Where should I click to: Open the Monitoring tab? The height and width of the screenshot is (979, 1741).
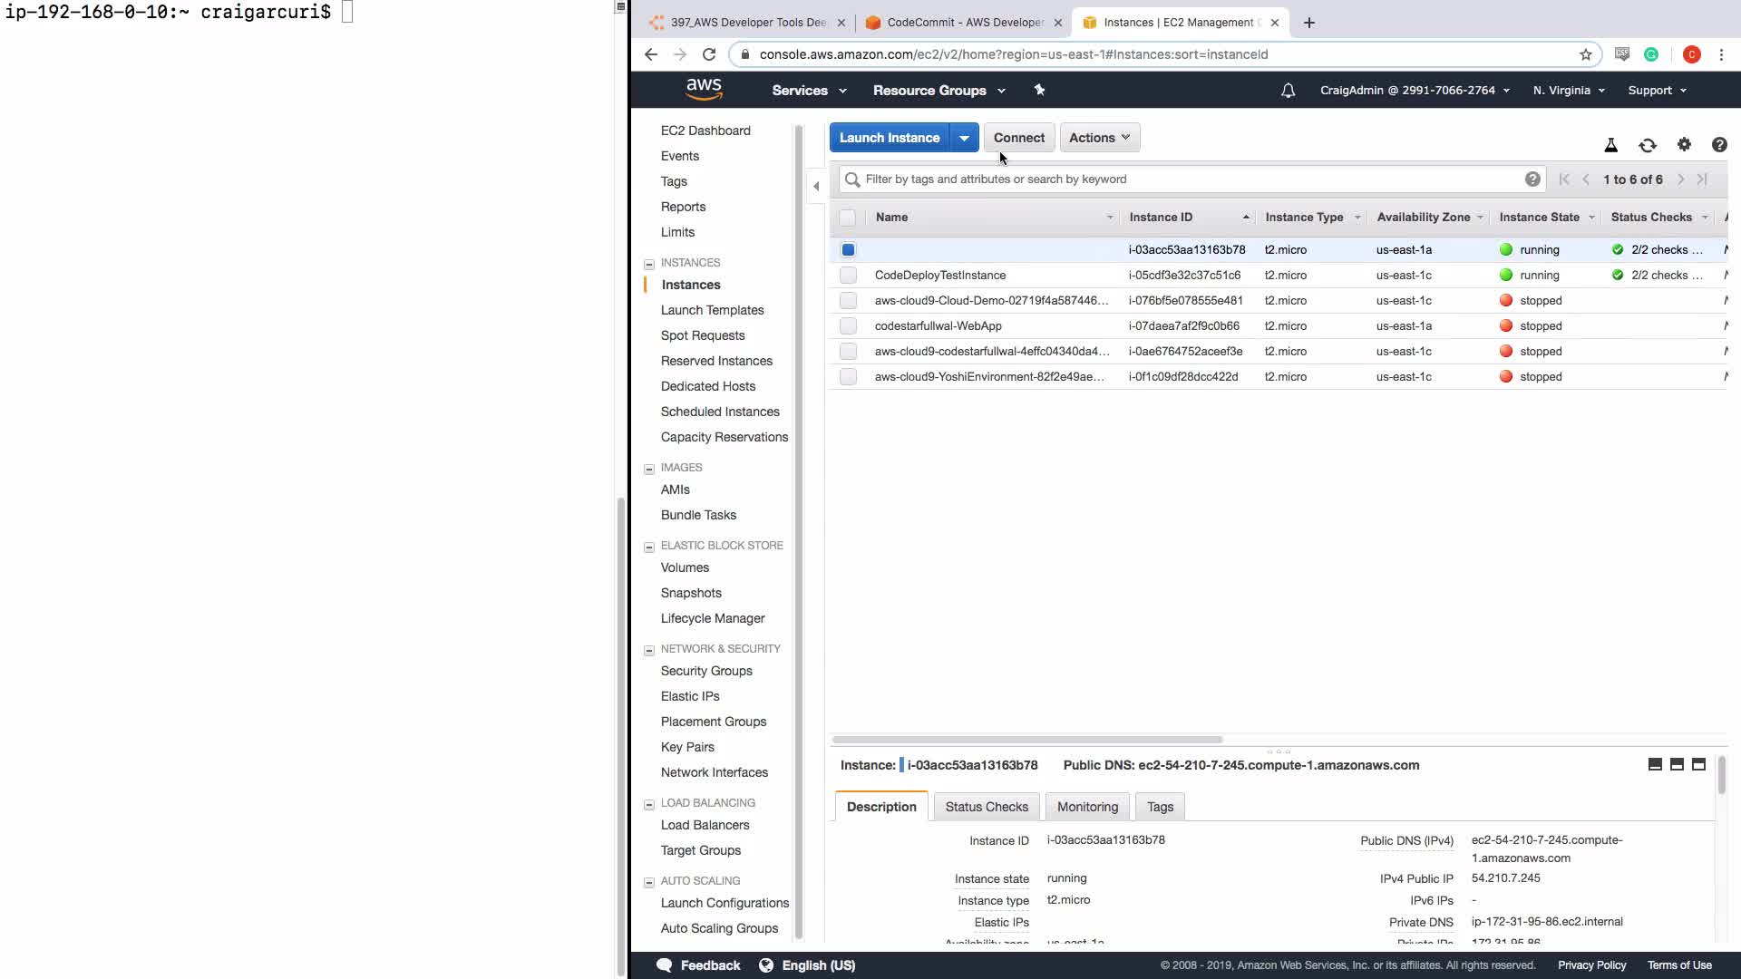pos(1087,807)
